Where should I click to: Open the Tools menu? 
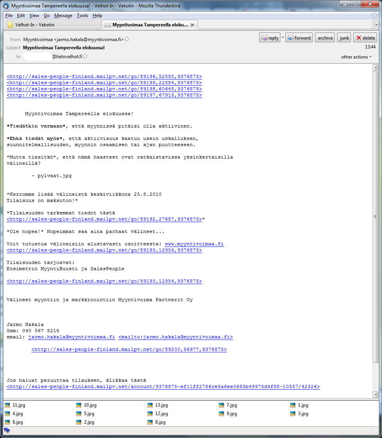tap(82, 16)
